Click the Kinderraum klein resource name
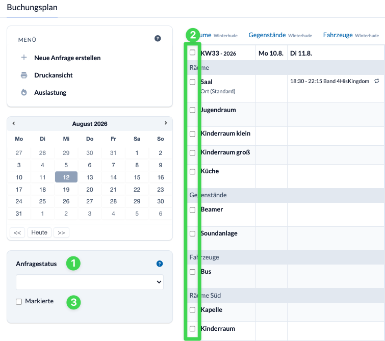This screenshot has height=341, width=385. [x=225, y=134]
